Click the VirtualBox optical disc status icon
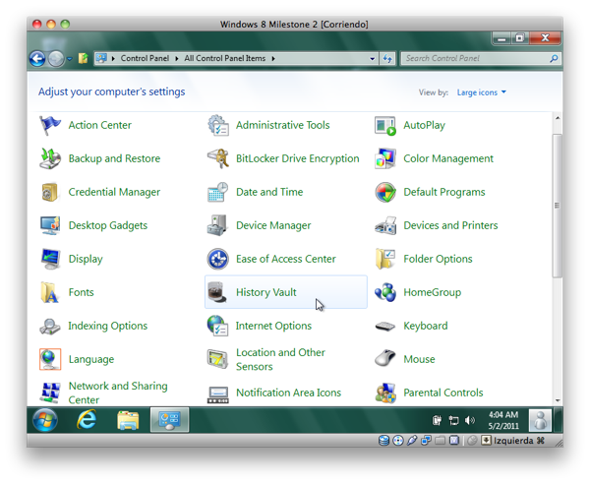 pyautogui.click(x=397, y=441)
